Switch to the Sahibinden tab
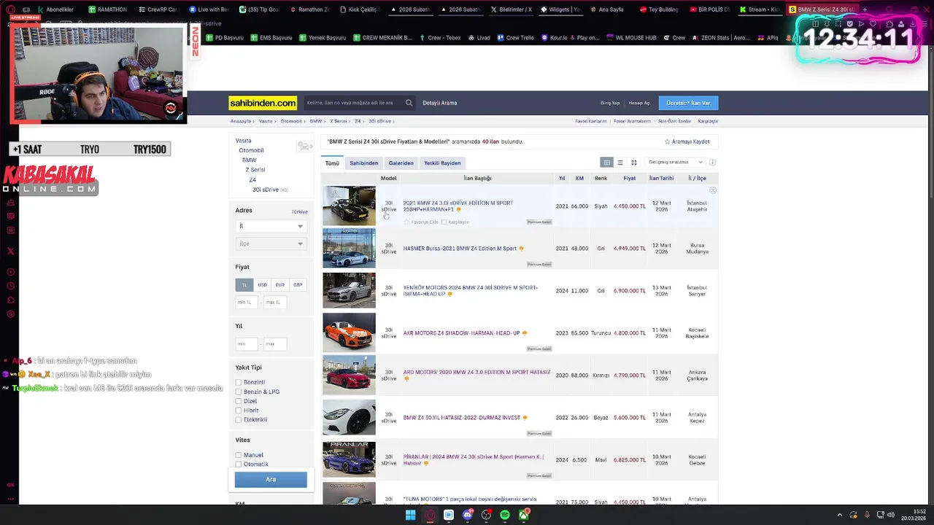Image resolution: width=934 pixels, height=525 pixels. (363, 163)
